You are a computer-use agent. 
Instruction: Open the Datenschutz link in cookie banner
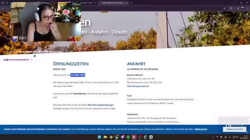click(201, 129)
